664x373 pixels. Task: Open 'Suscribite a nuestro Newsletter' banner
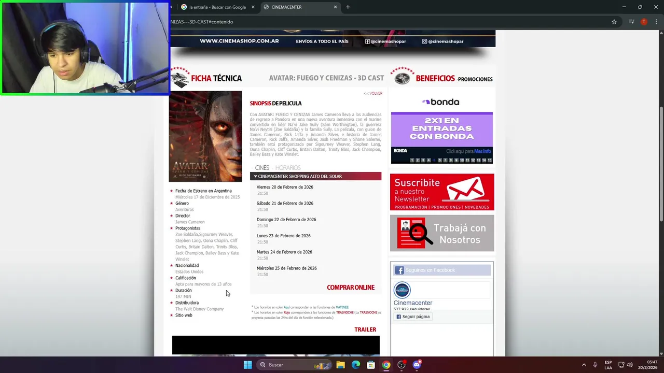pyautogui.click(x=442, y=192)
